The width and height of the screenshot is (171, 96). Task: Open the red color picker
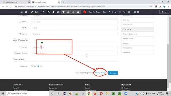(x=85, y=12)
